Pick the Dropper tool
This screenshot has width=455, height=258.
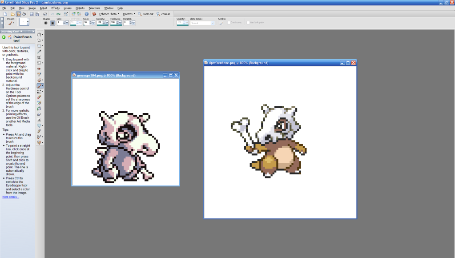[x=39, y=52]
